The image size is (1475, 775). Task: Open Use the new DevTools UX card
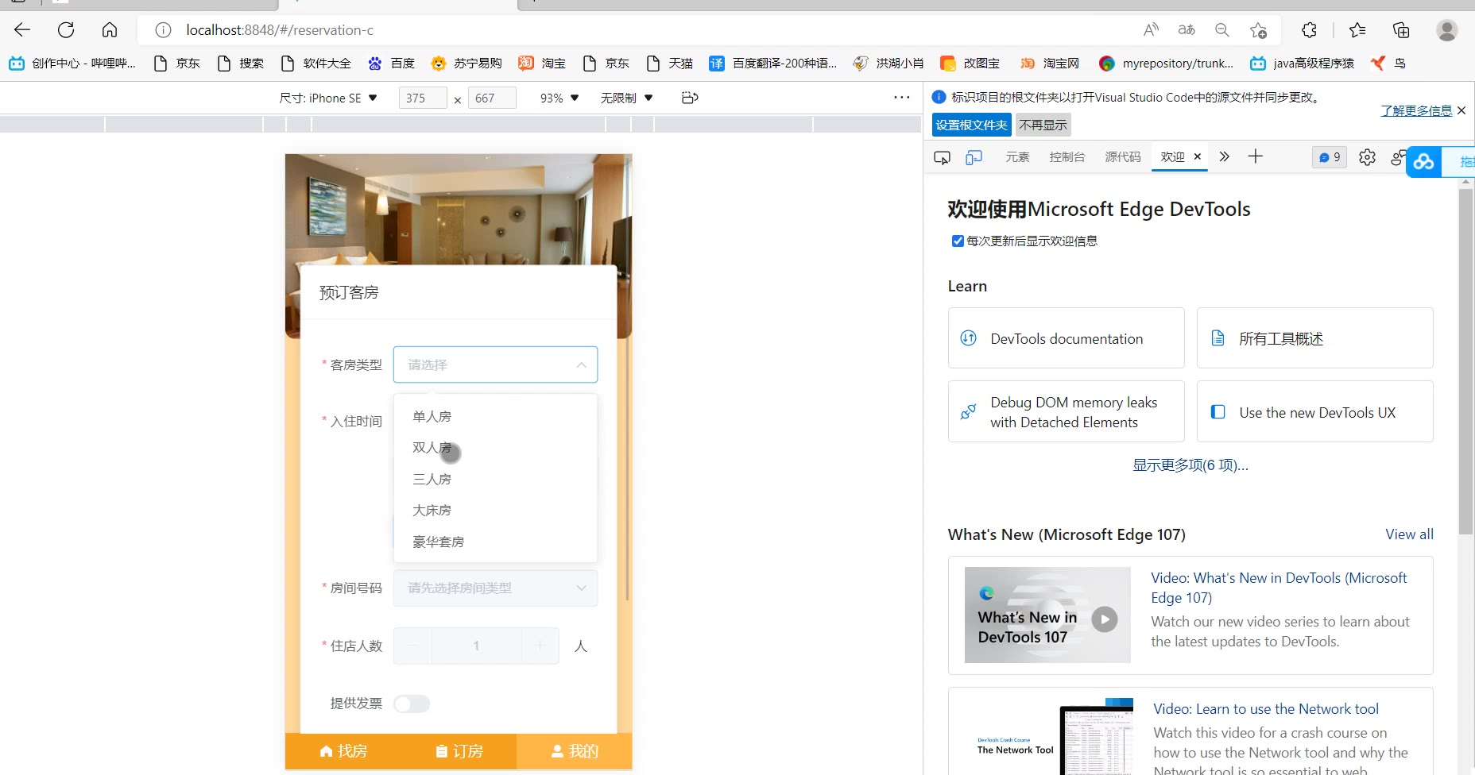1315,411
